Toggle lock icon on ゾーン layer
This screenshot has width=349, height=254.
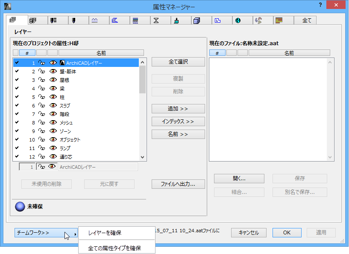click(x=41, y=131)
